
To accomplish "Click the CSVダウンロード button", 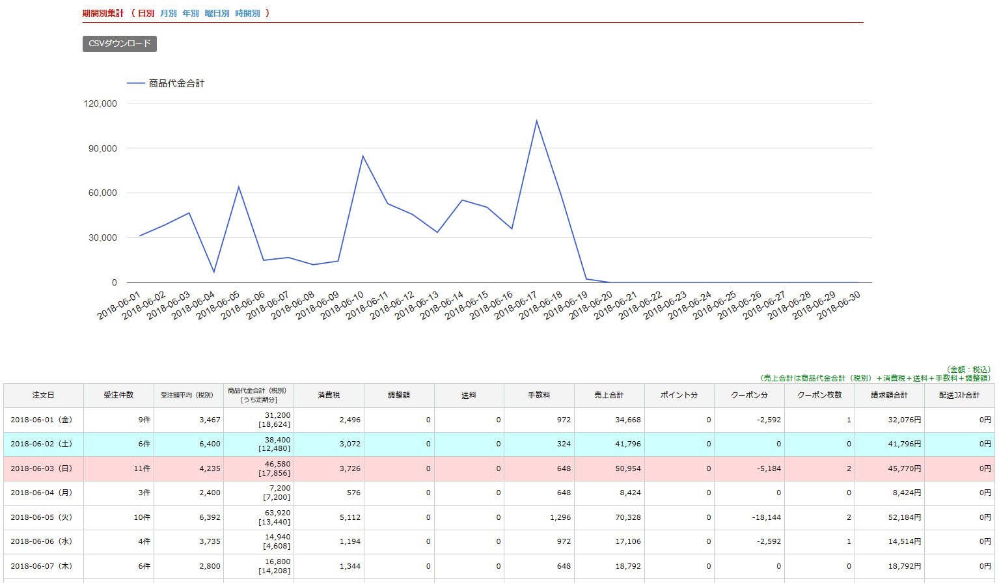I will 119,44.
